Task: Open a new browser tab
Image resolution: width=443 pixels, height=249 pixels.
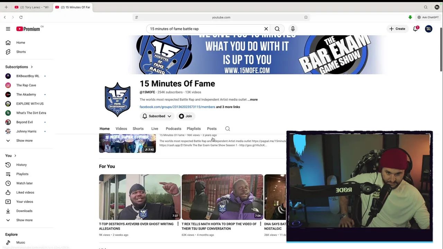Action: pos(6,7)
